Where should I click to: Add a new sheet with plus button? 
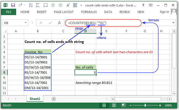(54, 99)
